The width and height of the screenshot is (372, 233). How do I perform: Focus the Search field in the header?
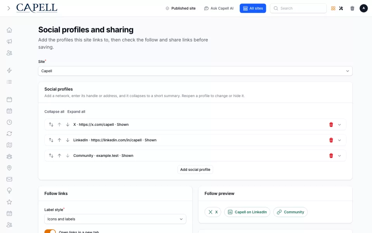click(x=298, y=8)
